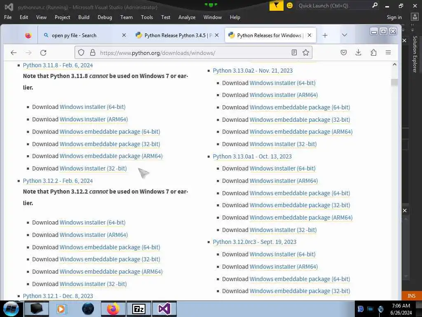Toggle reader view in address bar
Screen dimensions: 422x317
point(294,52)
